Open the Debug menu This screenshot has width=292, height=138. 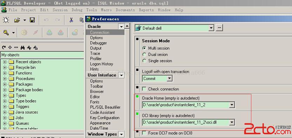coord(77,10)
